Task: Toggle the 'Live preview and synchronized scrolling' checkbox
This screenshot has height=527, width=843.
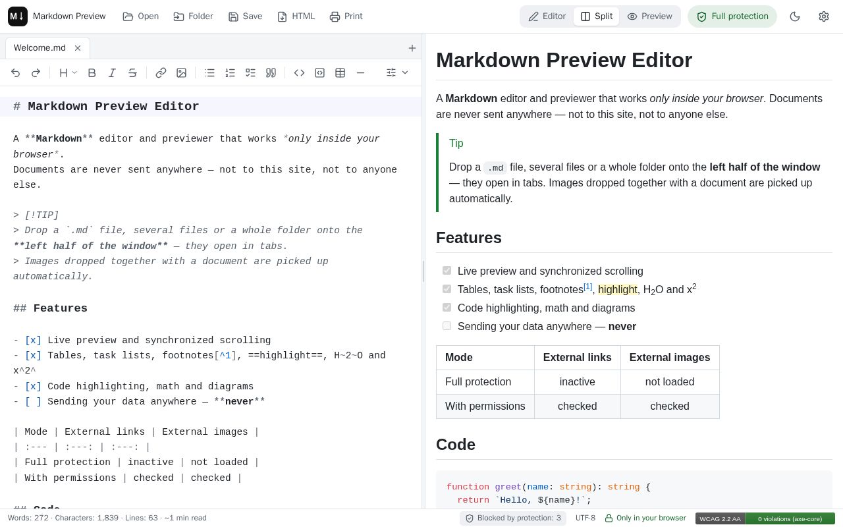Action: pos(447,271)
